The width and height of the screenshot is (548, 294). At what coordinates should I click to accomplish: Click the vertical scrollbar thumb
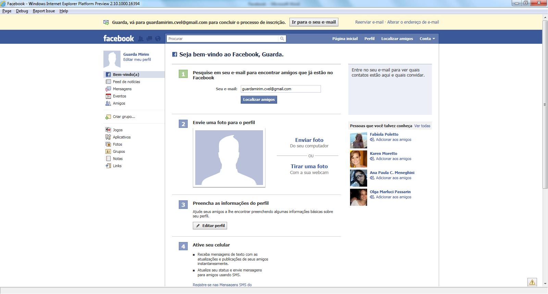tap(545, 104)
